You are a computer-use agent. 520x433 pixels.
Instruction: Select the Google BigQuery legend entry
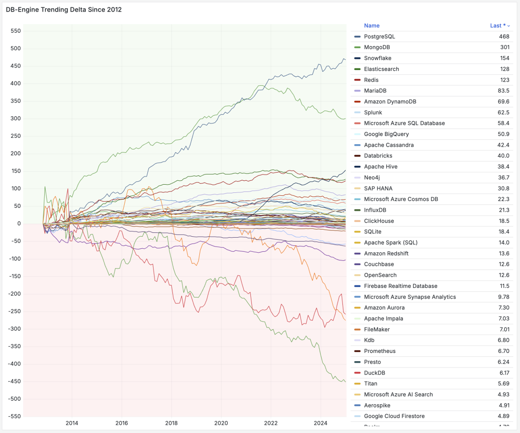click(x=386, y=134)
